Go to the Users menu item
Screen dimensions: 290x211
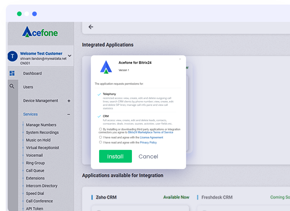click(x=28, y=87)
